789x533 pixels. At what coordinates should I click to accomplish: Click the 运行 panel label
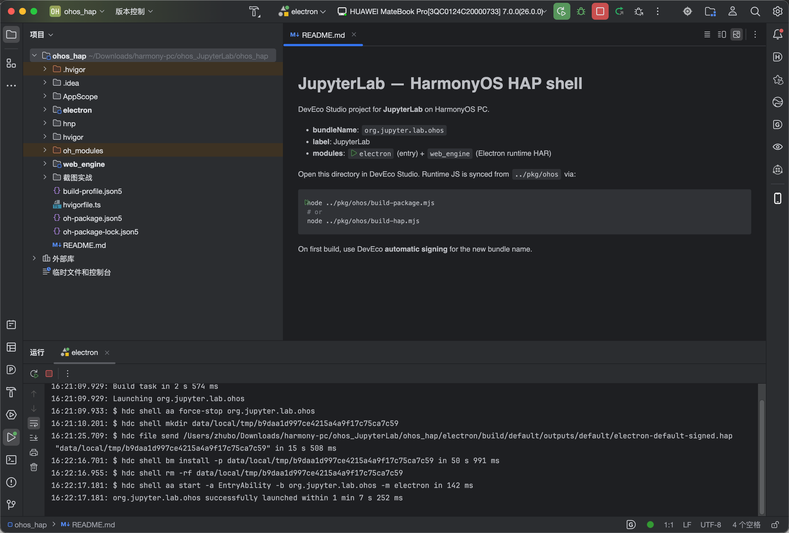pos(37,353)
